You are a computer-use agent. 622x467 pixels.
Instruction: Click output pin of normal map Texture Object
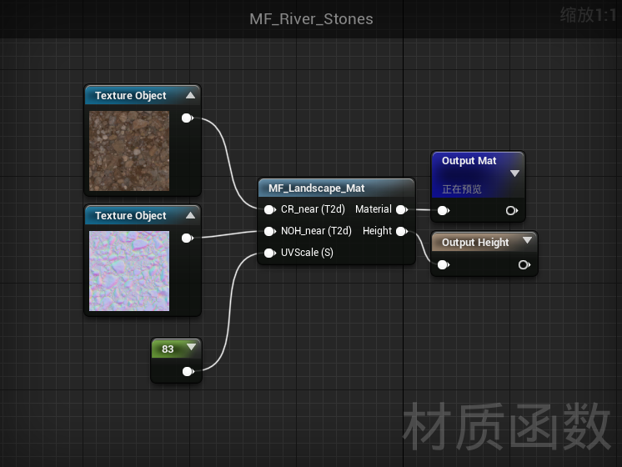click(x=188, y=238)
